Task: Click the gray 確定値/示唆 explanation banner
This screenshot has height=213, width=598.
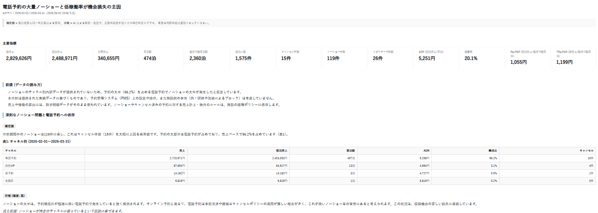Action: coord(299,23)
